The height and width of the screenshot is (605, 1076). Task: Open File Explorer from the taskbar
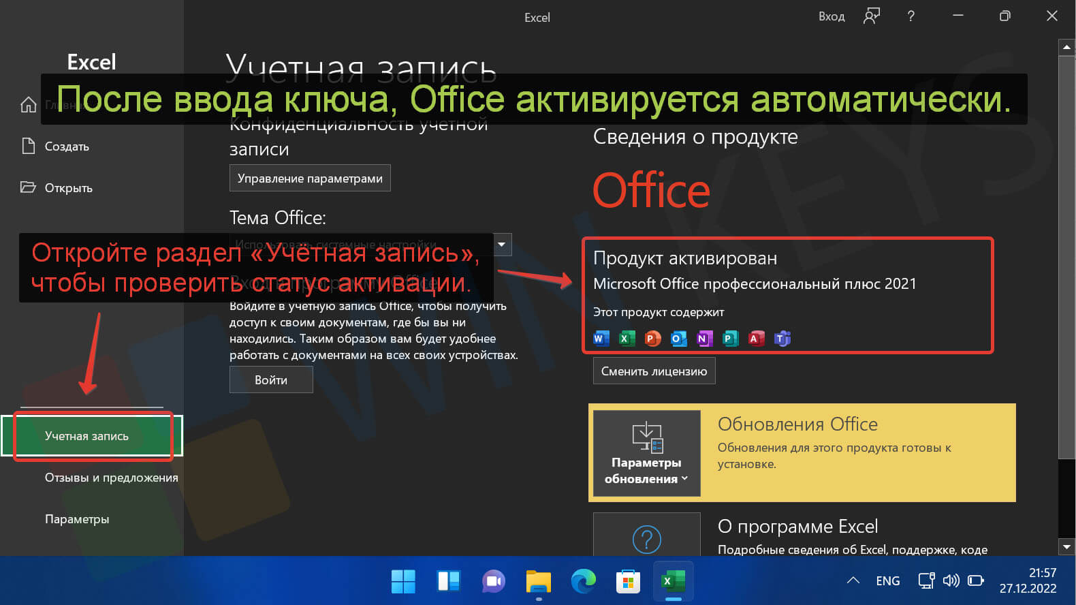coord(538,581)
